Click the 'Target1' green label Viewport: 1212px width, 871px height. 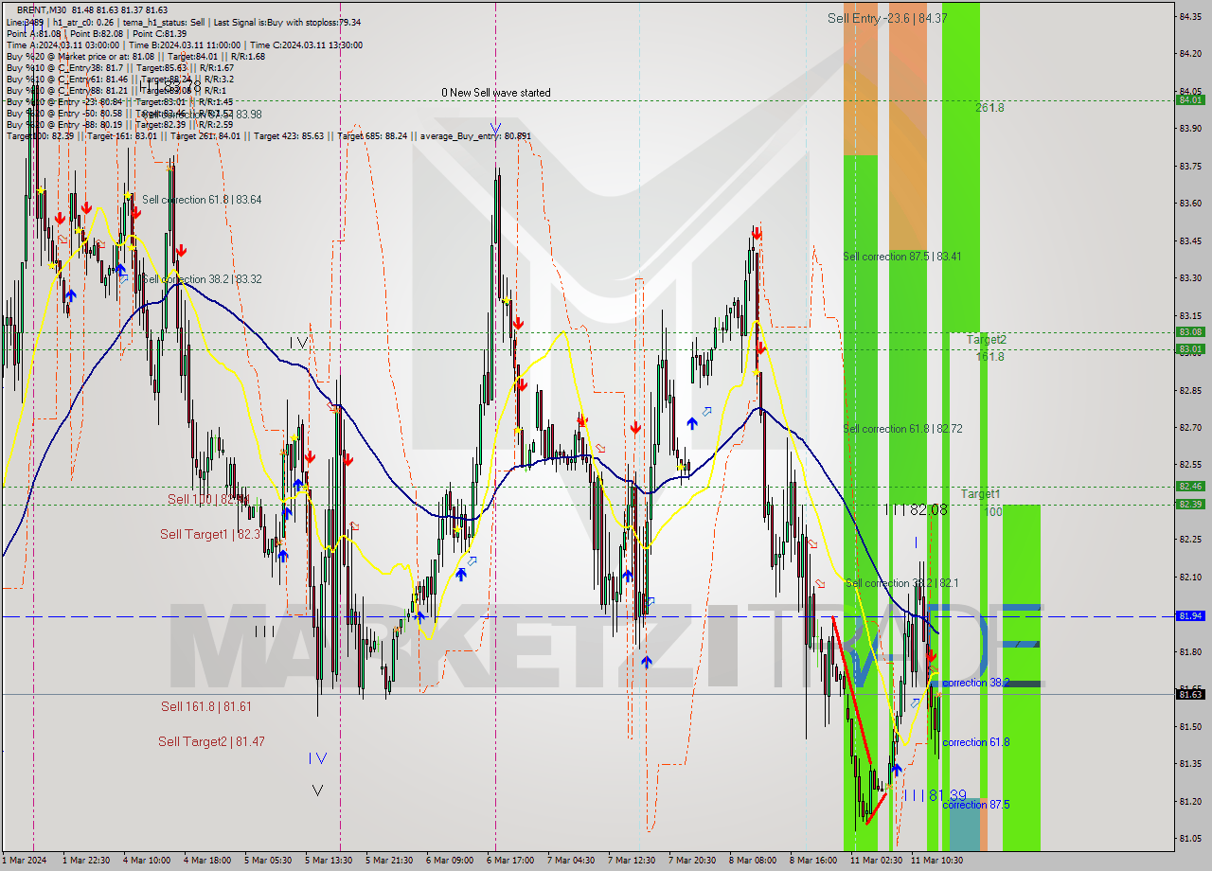981,494
